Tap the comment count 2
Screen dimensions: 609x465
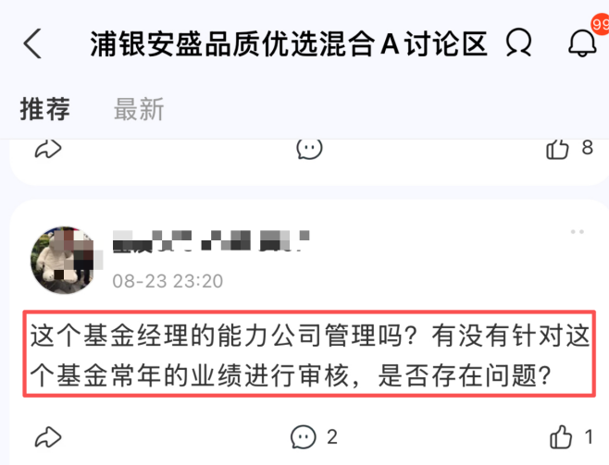click(x=332, y=437)
